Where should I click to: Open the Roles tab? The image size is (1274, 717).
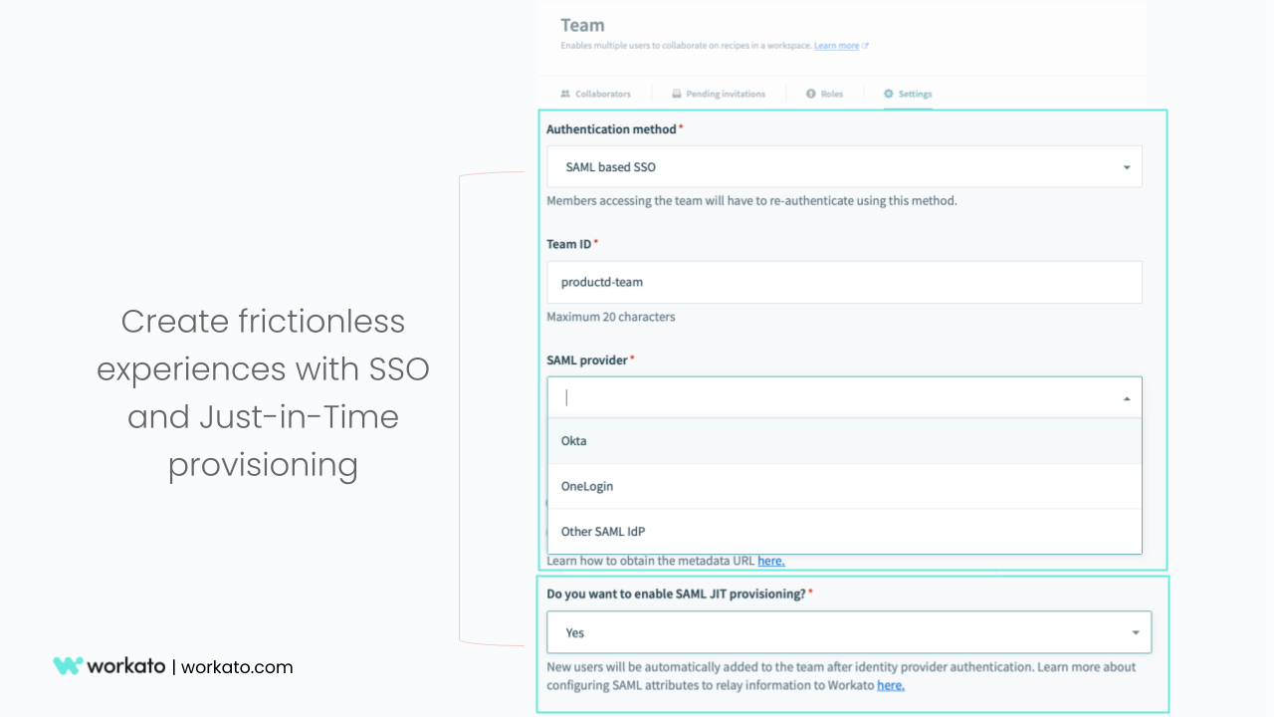pos(824,94)
